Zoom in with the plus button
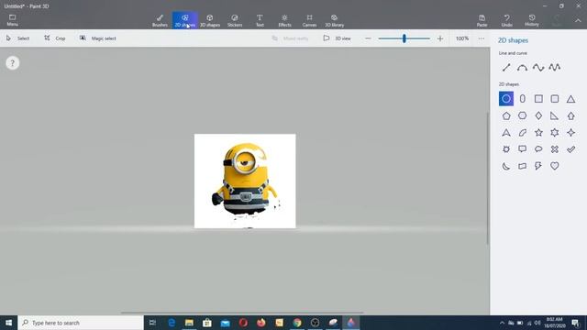Screen dimensions: 587x330 click(x=440, y=38)
